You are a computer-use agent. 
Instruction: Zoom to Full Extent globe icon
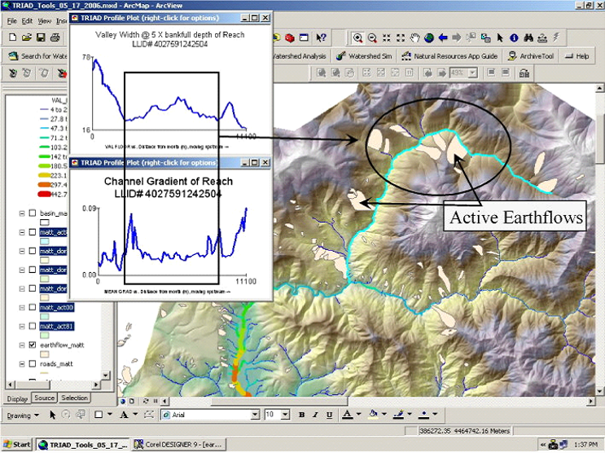tap(428, 37)
